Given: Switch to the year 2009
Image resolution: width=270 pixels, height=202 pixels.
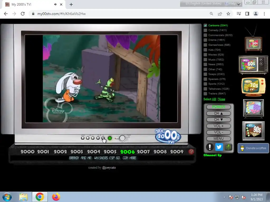Looking at the screenshot, I should 177,152.
